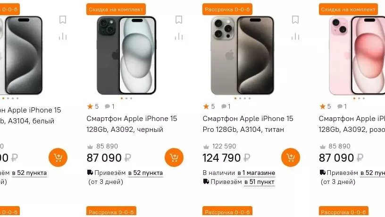385x217 pixels.
Task: Show the 51 pickup point delivery link
Action: (x=259, y=182)
